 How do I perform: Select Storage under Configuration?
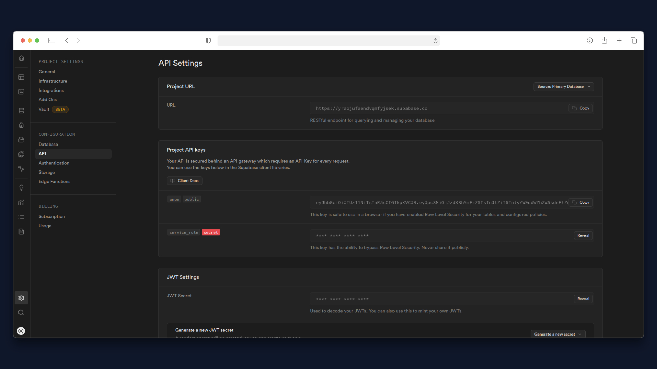47,172
